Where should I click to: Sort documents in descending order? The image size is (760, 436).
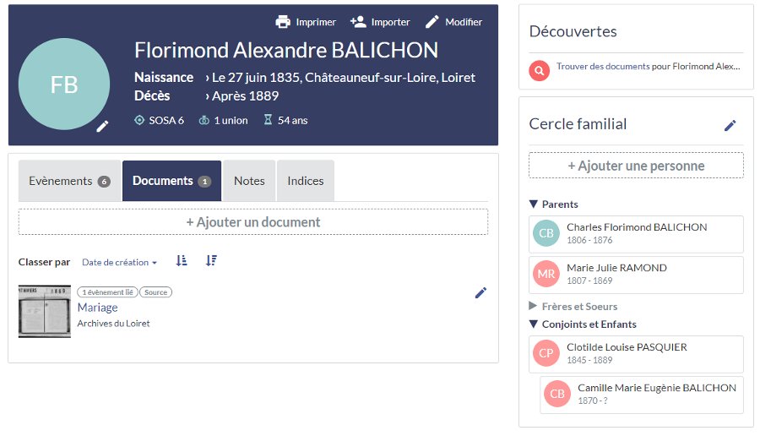click(211, 261)
